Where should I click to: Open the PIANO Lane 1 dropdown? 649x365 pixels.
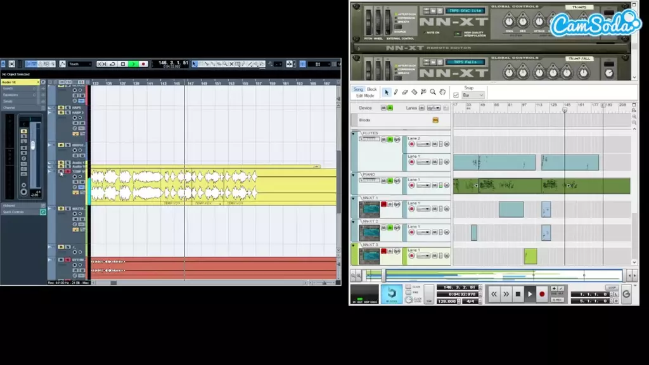click(423, 186)
